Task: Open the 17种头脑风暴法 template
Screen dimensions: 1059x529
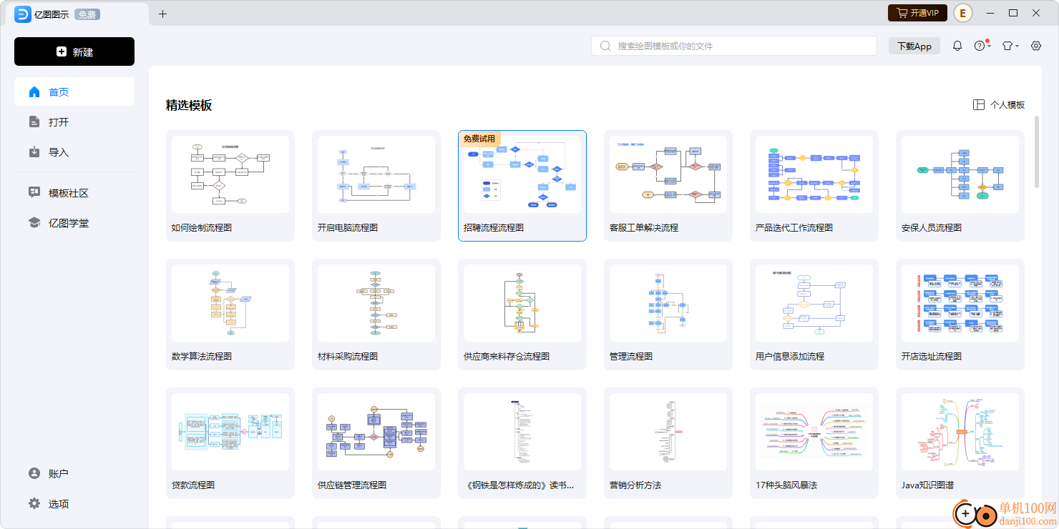Action: 814,443
